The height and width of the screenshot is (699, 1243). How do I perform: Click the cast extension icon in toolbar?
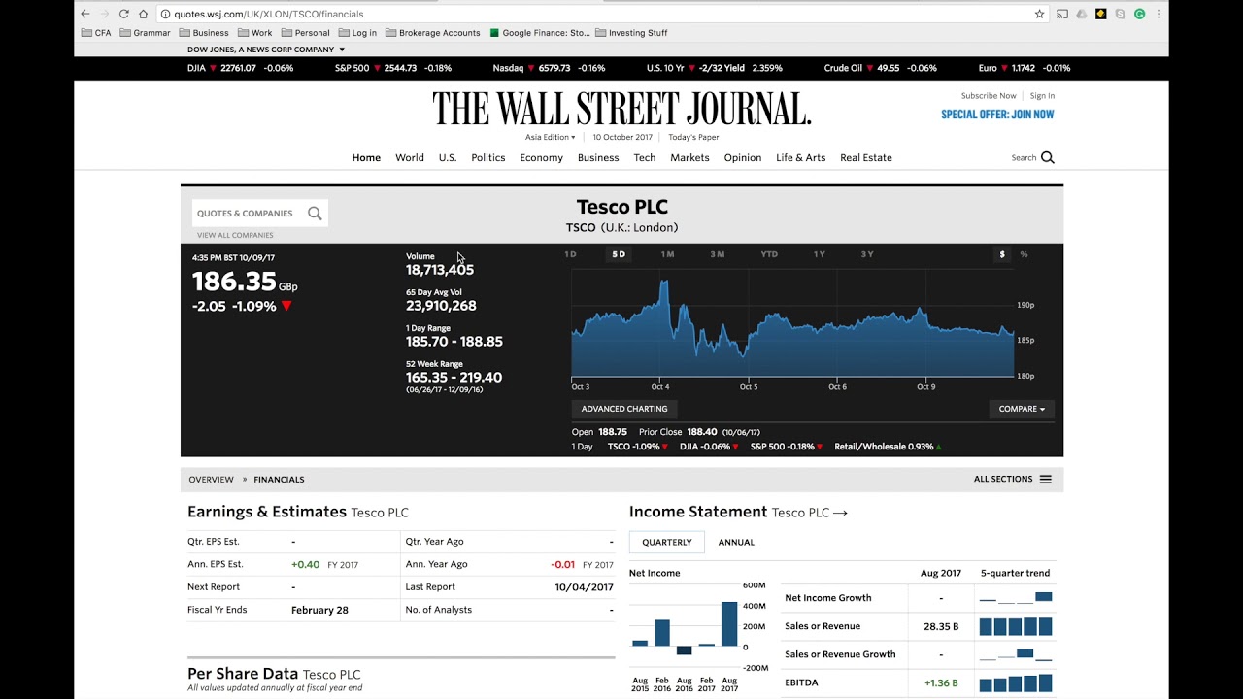coord(1062,14)
